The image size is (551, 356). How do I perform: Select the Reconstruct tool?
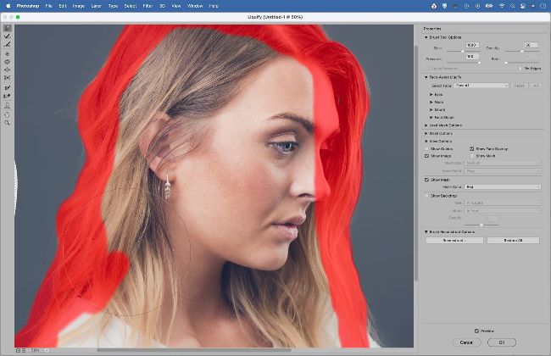tap(8, 36)
